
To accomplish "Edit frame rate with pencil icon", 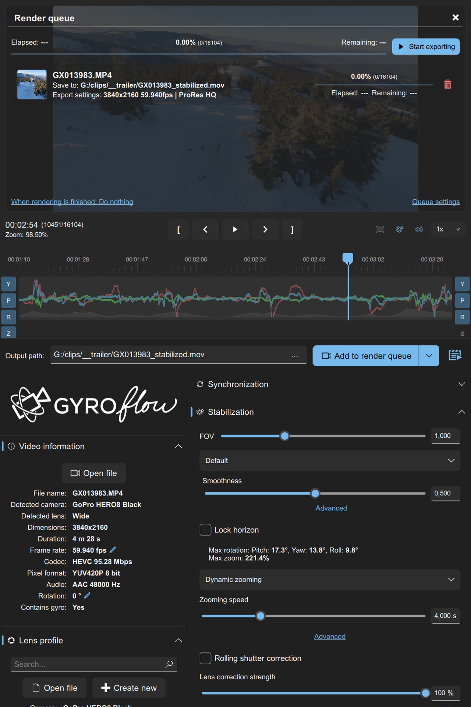I will 113,550.
